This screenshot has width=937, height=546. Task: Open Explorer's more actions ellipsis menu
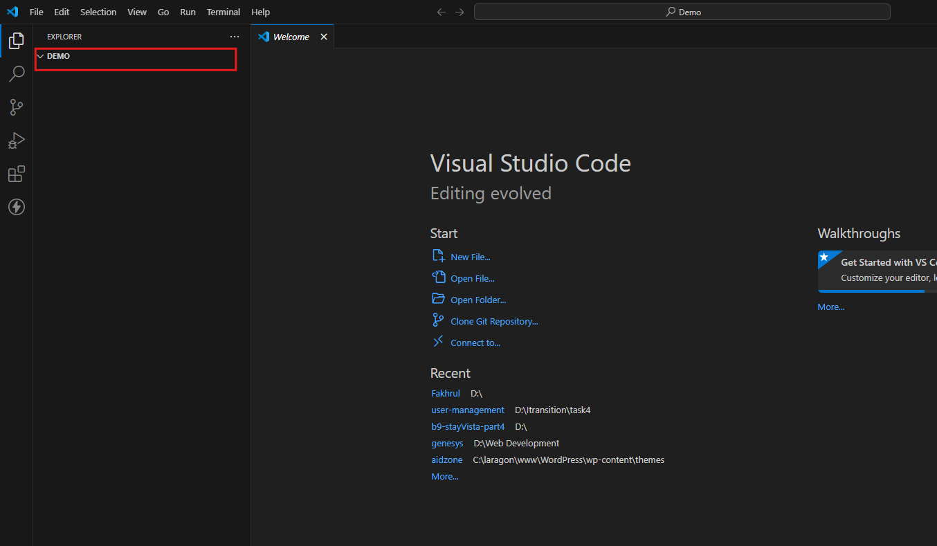(x=235, y=37)
